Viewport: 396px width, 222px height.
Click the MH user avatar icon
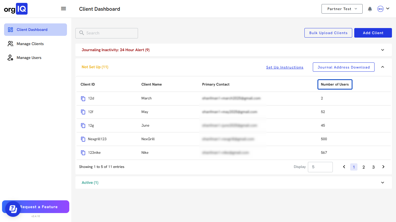point(380,9)
